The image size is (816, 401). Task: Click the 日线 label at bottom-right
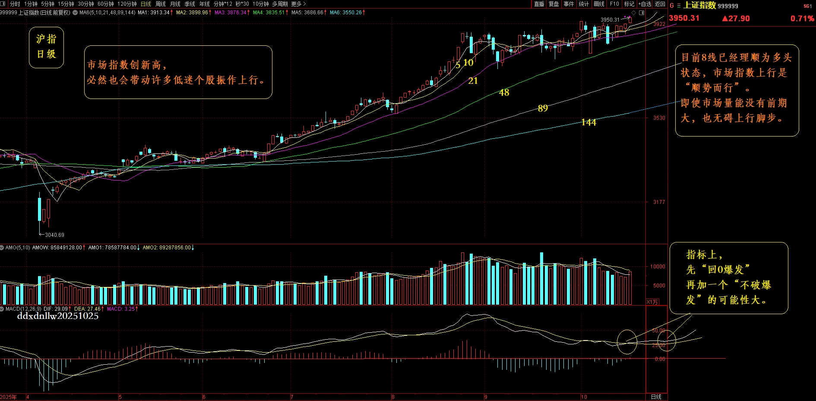pos(656,397)
